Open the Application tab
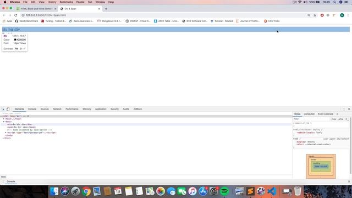 point(101,109)
